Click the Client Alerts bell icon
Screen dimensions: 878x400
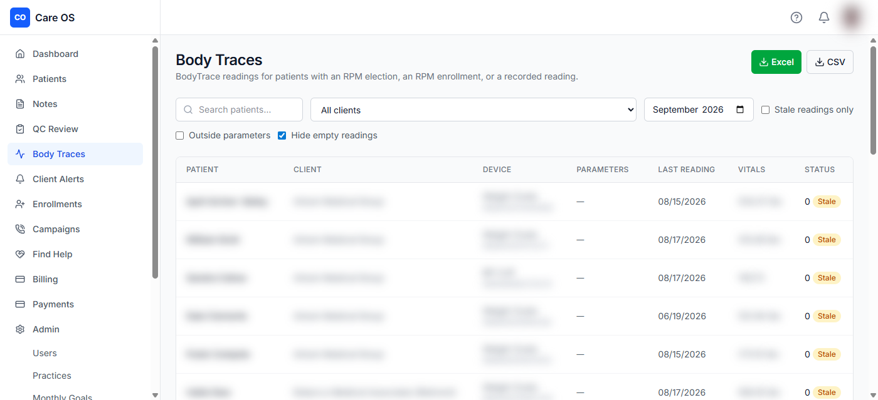tap(20, 179)
